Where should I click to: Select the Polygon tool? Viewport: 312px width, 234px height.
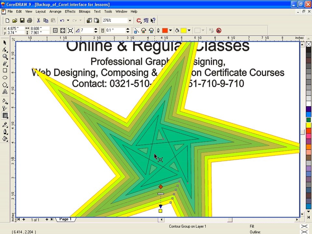pyautogui.click(x=5, y=85)
